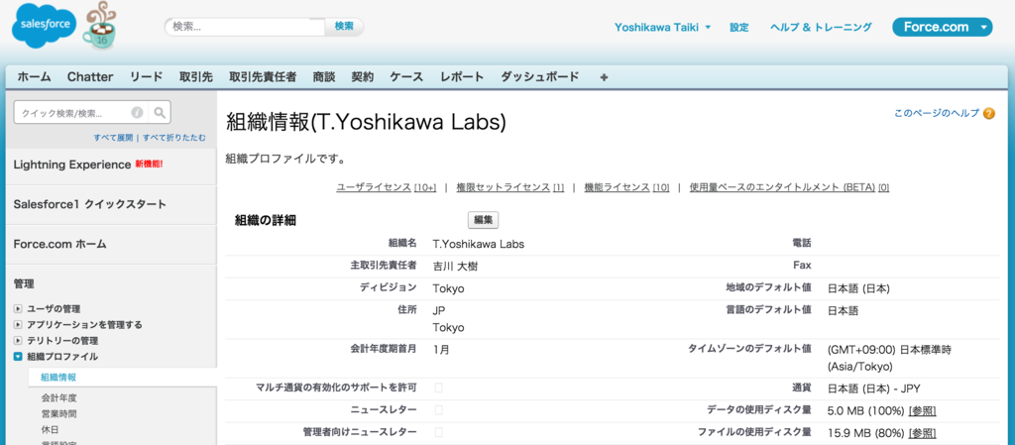This screenshot has width=1015, height=445.
Task: Open the レポート tab
Action: tap(462, 77)
